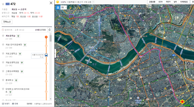Show 중대부고 stop on map

tap(16, 80)
